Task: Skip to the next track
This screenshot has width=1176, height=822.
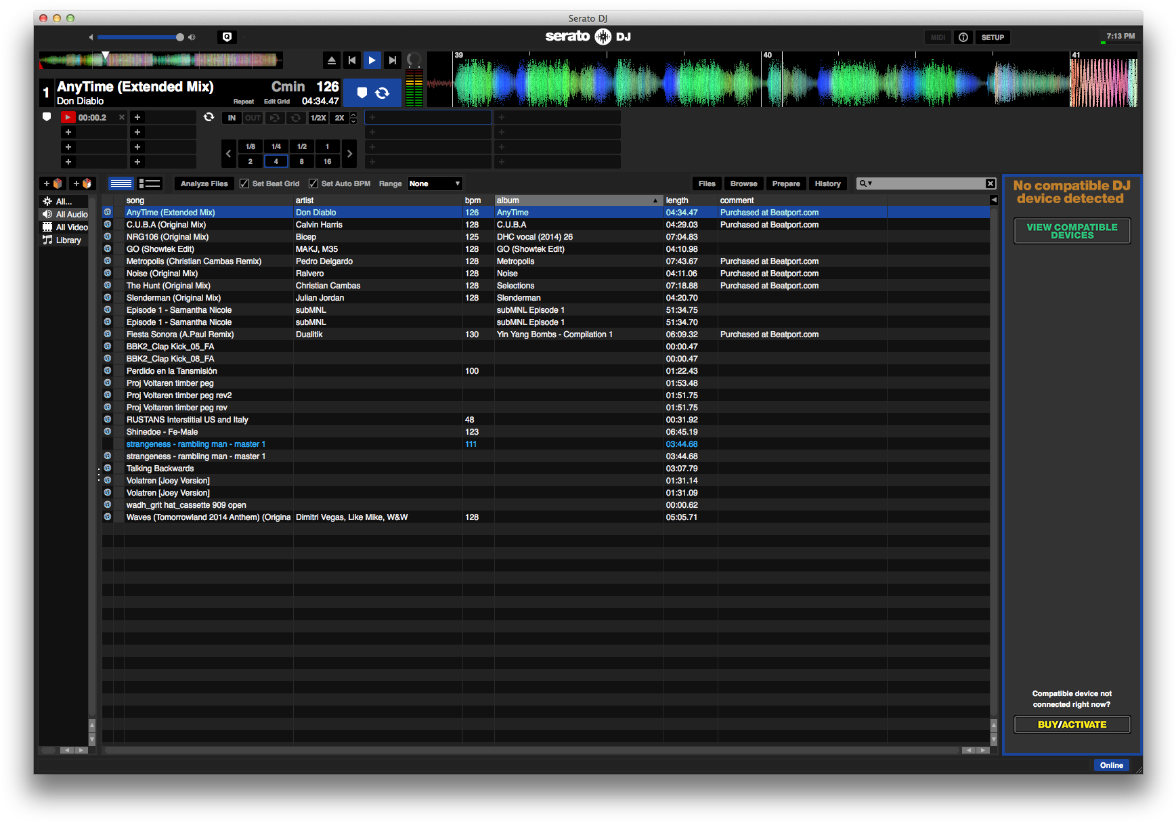Action: tap(392, 60)
